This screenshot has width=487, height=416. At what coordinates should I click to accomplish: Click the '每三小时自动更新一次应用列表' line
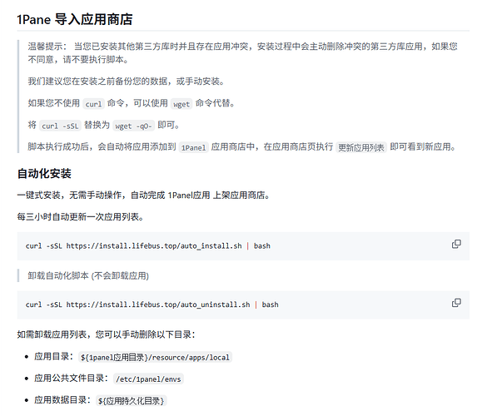pyautogui.click(x=81, y=216)
